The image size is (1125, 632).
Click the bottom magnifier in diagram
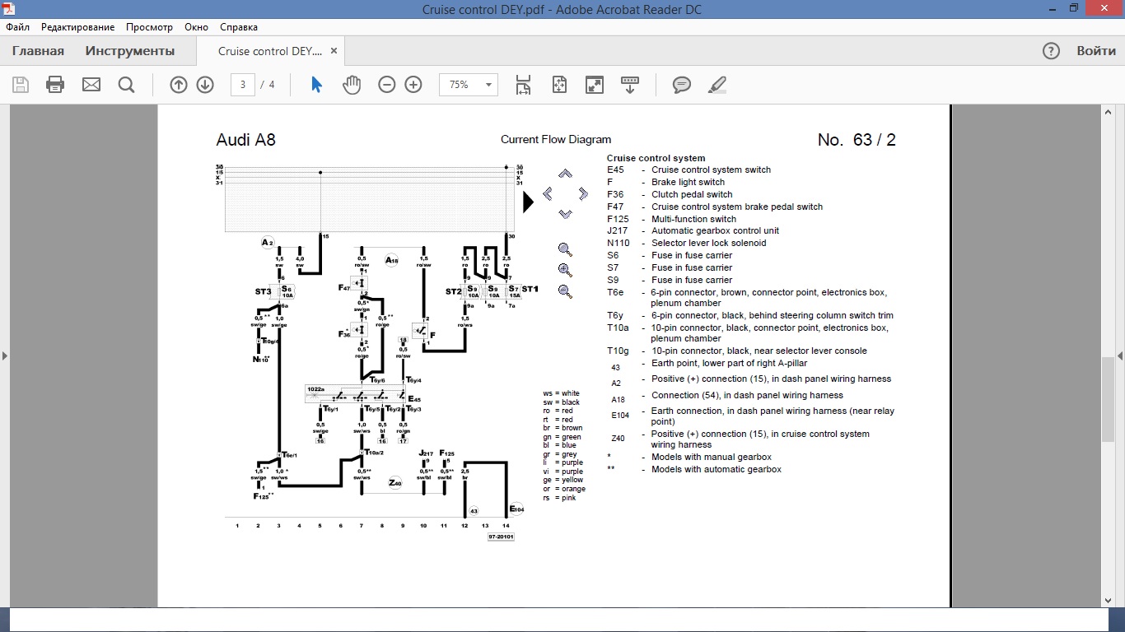tap(565, 291)
